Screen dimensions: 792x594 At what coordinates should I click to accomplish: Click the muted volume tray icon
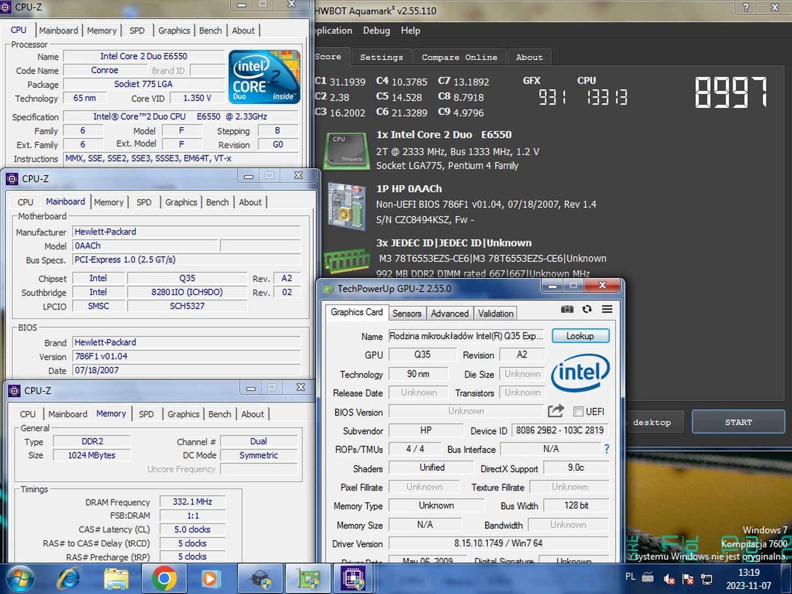coord(669,579)
